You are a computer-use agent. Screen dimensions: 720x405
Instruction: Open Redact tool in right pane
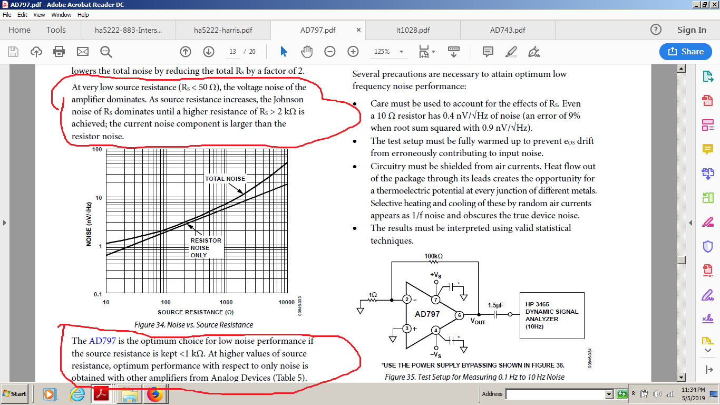[x=708, y=221]
